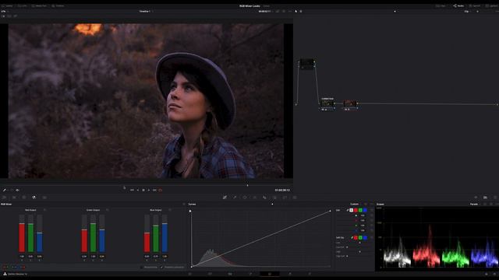Select the RGB Mixer palette icon
The image size is (499, 280).
[x=34, y=198]
